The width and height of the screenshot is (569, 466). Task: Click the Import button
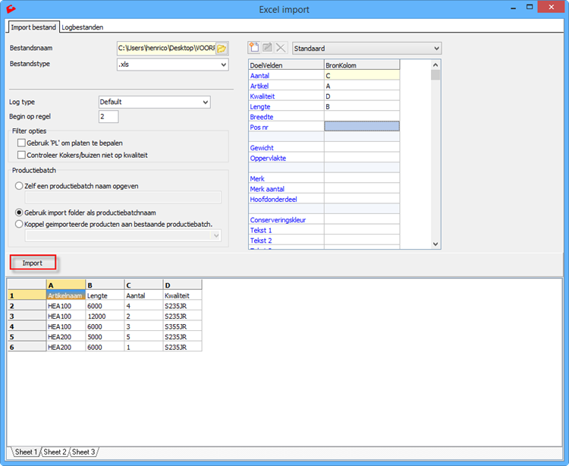(33, 263)
